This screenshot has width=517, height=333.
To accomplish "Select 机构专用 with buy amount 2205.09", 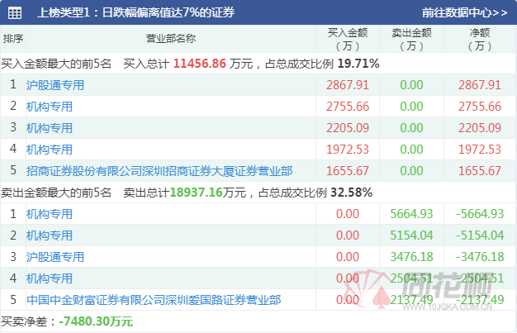I will click(50, 127).
